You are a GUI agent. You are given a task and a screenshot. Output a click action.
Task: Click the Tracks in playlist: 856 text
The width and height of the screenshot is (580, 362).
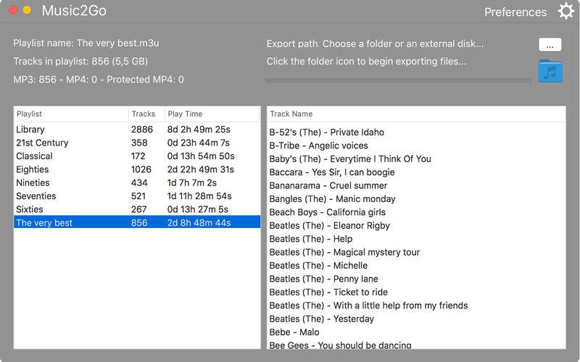coord(80,61)
